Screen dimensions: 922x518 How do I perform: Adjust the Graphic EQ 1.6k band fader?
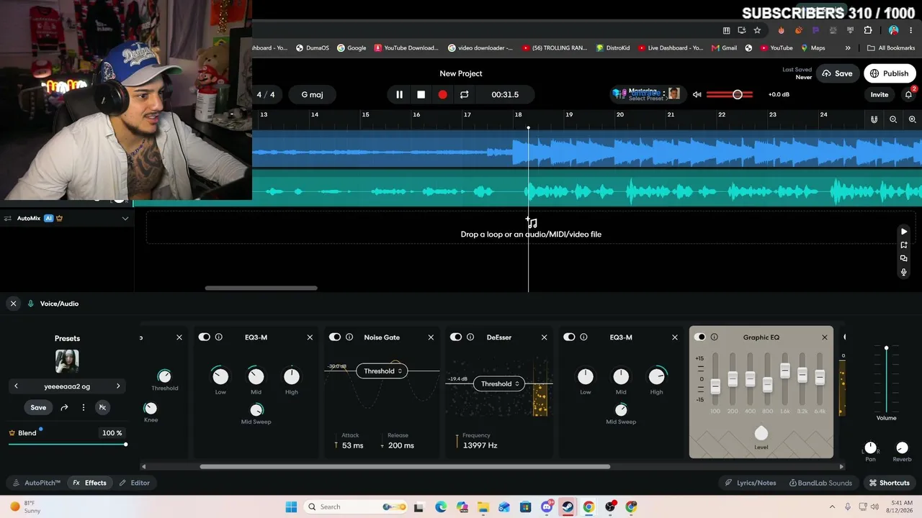784,371
